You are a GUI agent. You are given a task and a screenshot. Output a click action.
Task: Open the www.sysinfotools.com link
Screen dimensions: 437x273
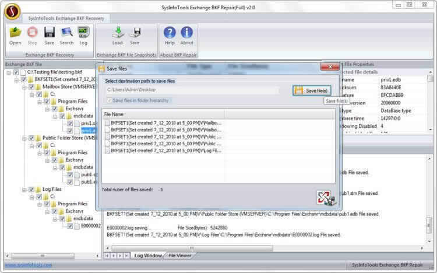(29, 265)
